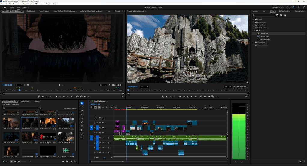Select the Constant Power audio transition

[264, 36]
